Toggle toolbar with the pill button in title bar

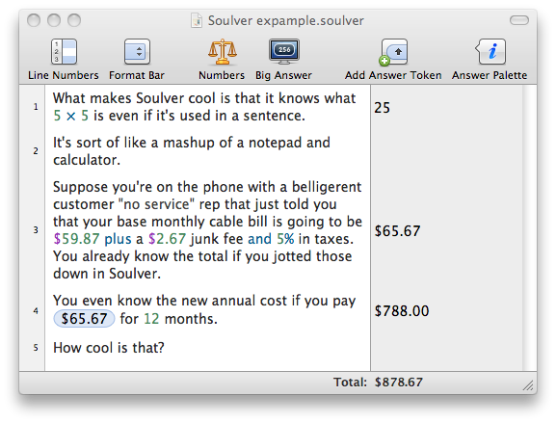[x=519, y=20]
